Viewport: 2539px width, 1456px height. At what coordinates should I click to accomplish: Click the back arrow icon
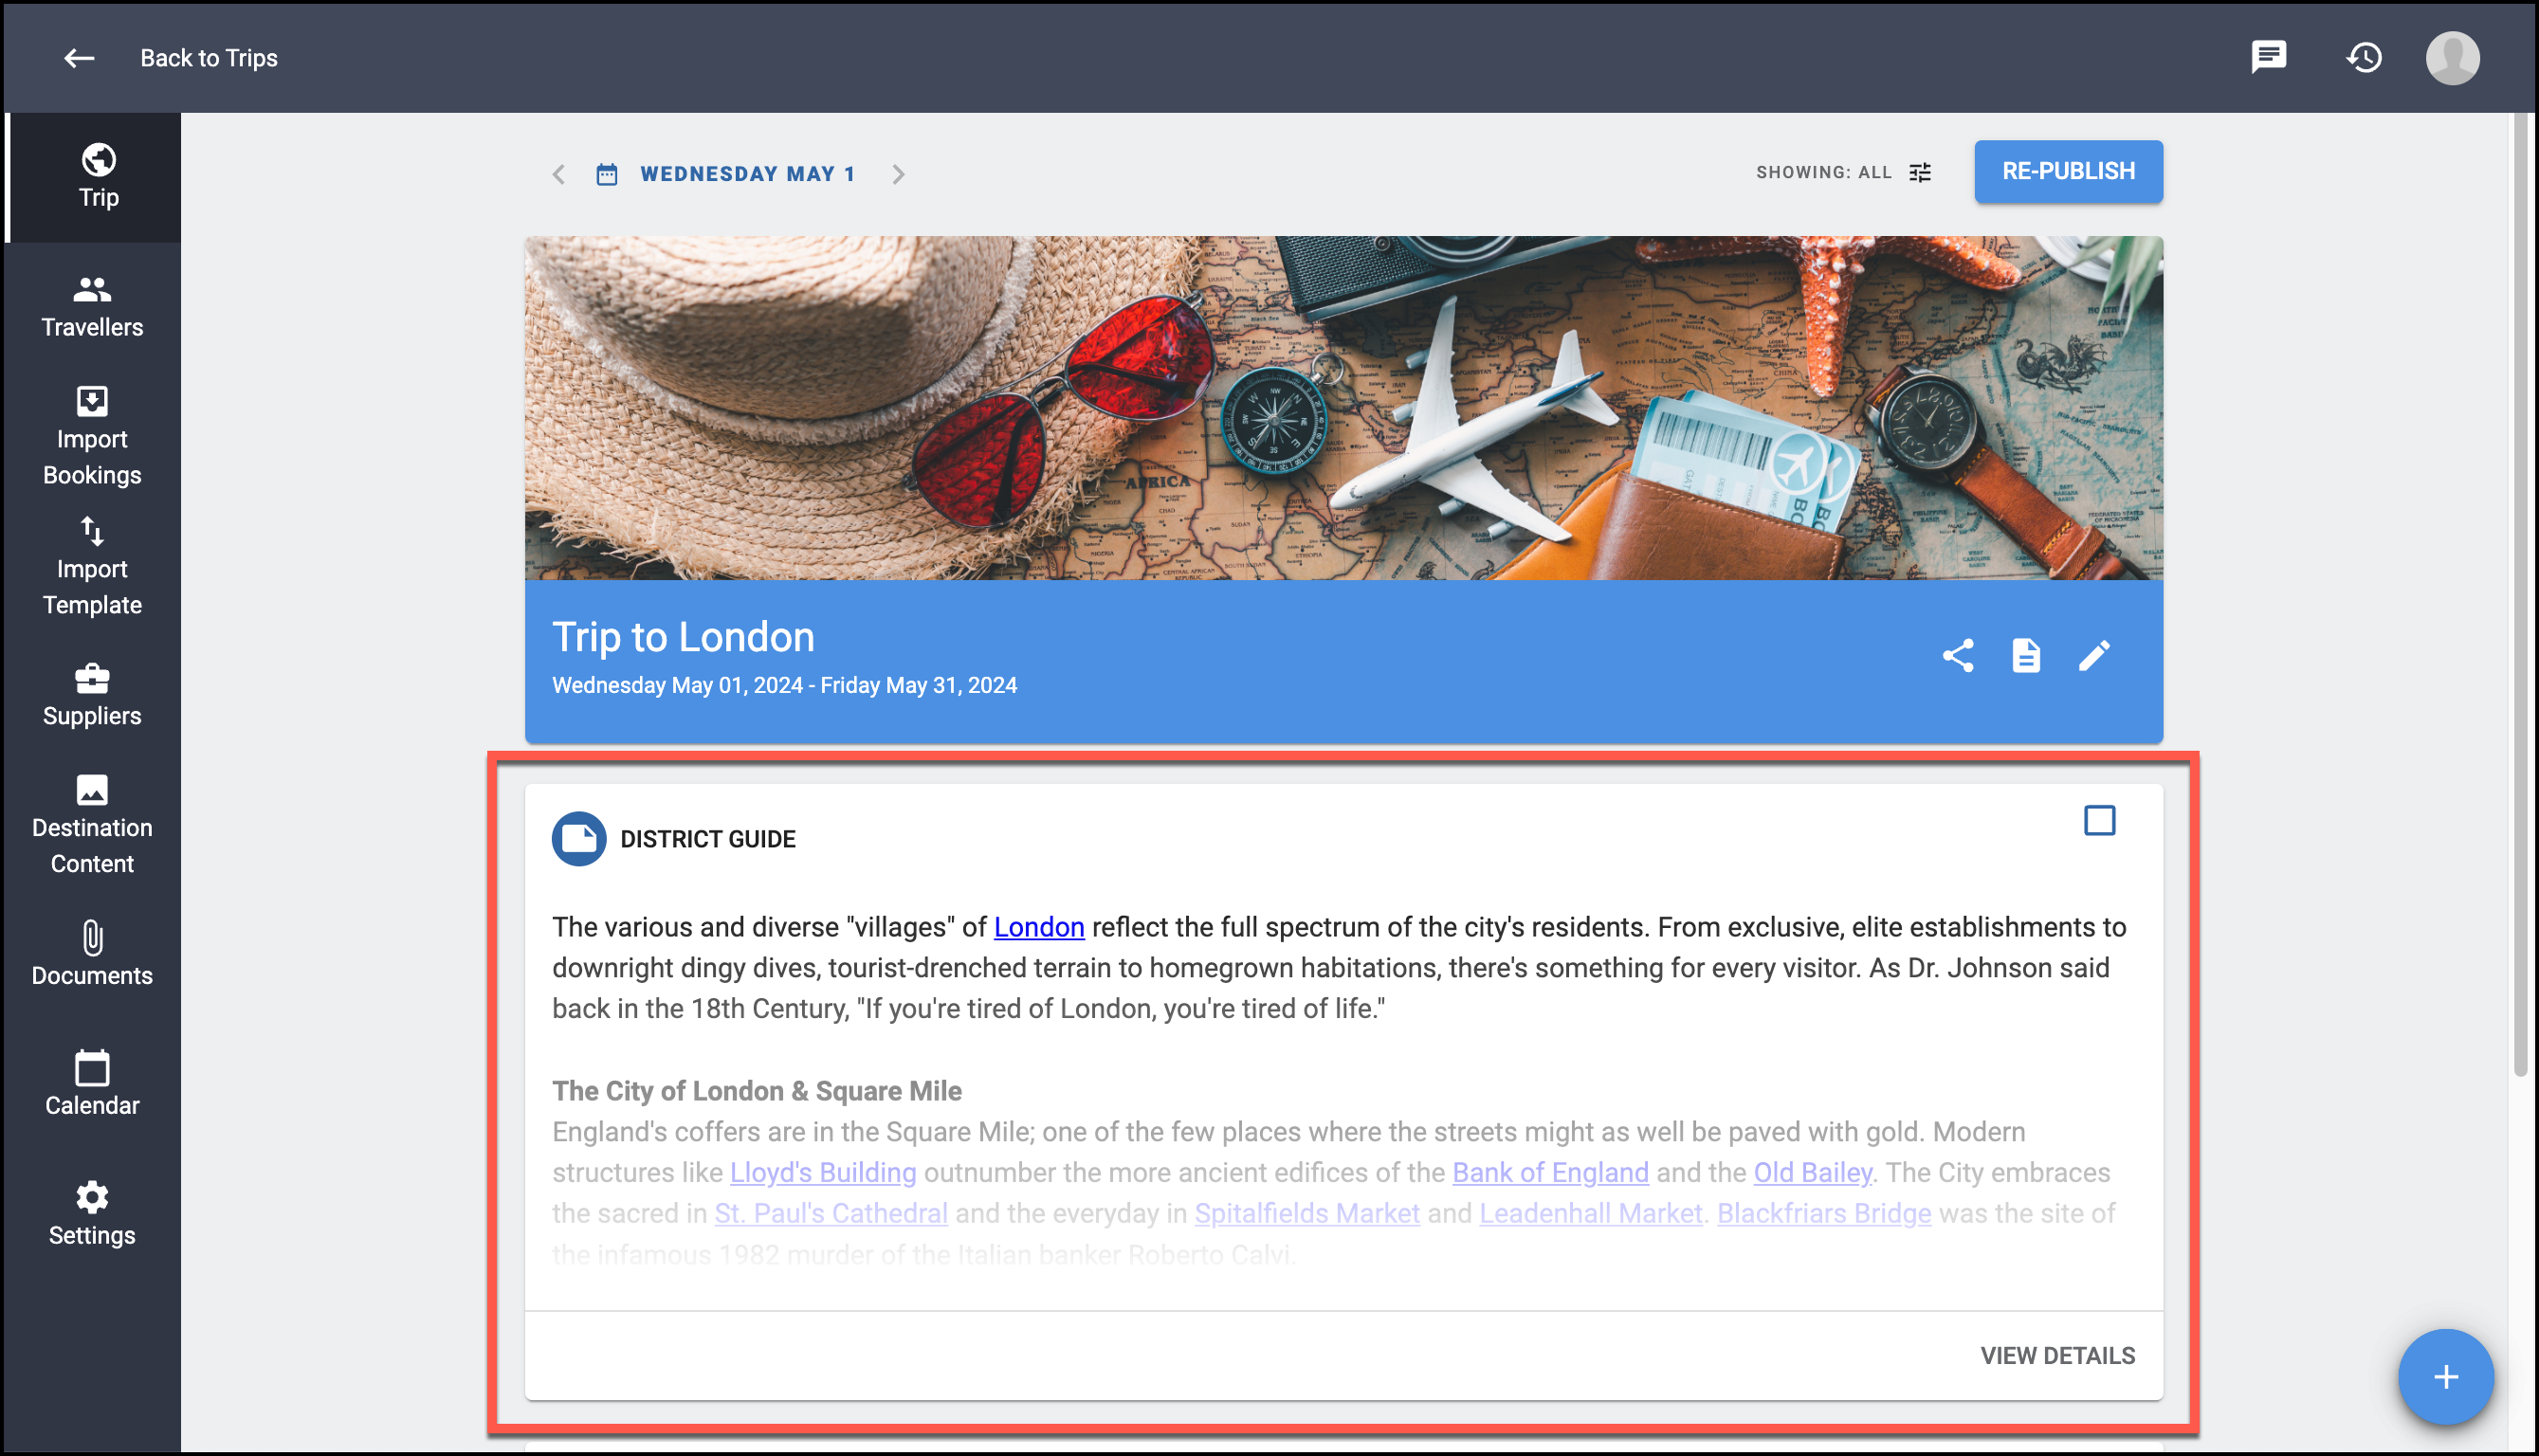coord(79,58)
